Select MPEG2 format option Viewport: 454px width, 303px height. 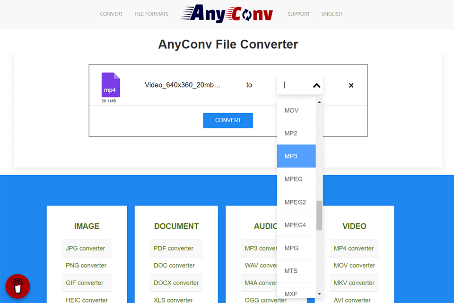pyautogui.click(x=296, y=202)
